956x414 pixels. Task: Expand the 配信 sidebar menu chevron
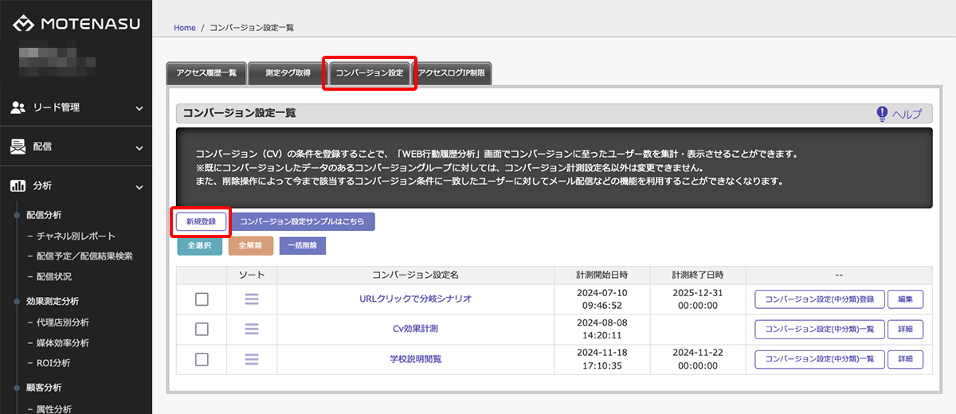pos(139,148)
